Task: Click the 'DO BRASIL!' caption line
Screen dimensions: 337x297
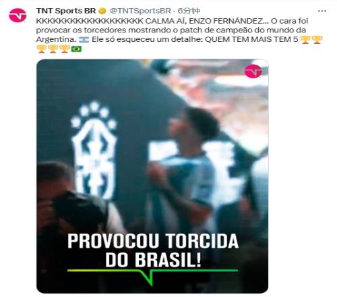Action: click(153, 260)
